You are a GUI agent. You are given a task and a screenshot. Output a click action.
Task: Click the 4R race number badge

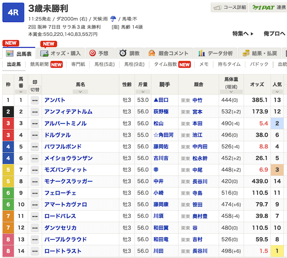pyautogui.click(x=13, y=13)
